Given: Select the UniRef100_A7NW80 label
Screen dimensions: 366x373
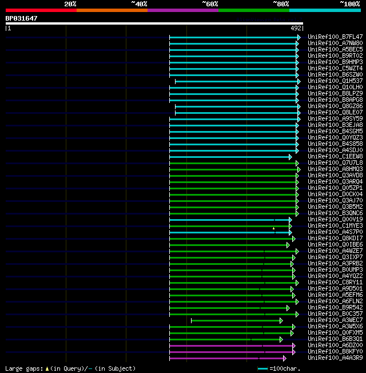Looking at the screenshot, I should click(335, 43).
